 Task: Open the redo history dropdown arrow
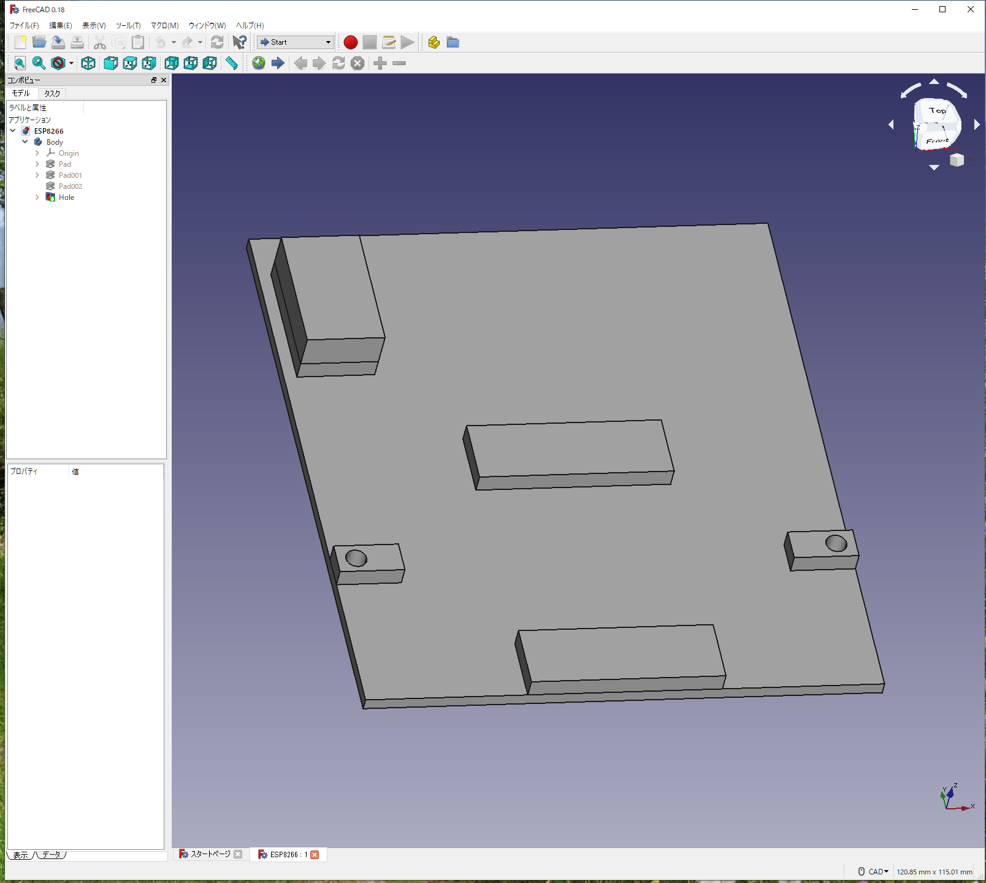point(200,42)
